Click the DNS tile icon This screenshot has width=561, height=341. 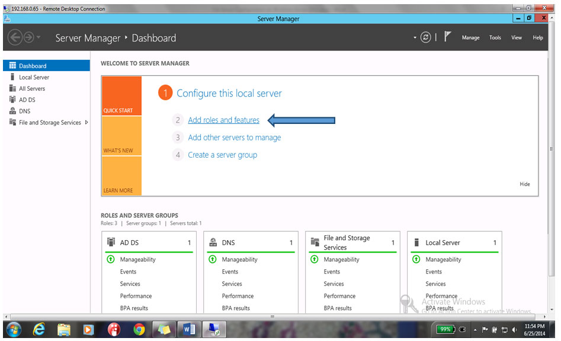click(213, 242)
